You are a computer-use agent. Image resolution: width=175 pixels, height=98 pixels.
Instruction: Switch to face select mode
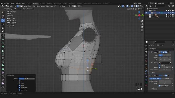click(22, 6)
